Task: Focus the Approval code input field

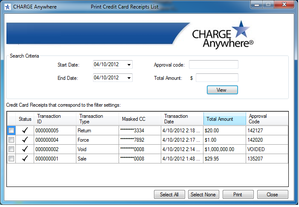Action: pos(213,65)
